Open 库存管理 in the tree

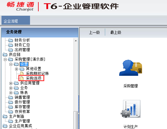click(22, 107)
